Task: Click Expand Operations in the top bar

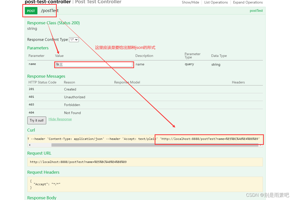Action: click(248, 2)
